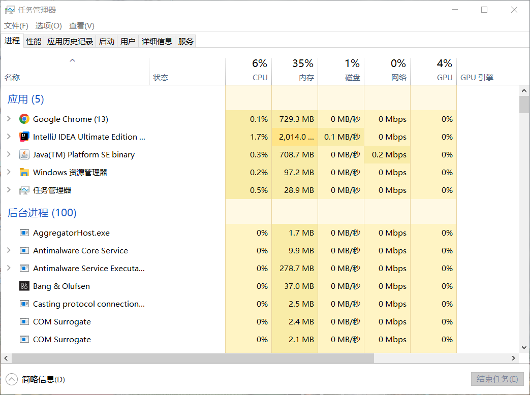Image resolution: width=530 pixels, height=395 pixels.
Task: Open the 选项(O) menu
Action: pos(48,26)
